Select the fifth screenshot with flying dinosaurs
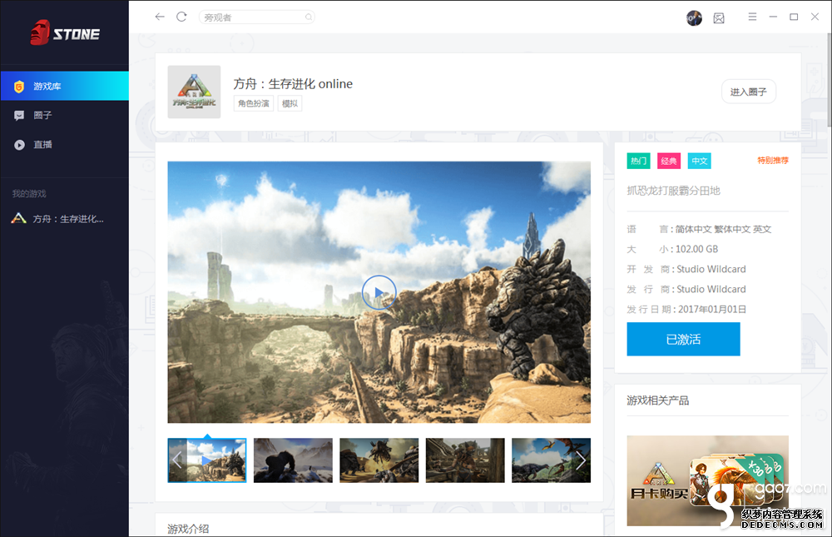 tap(551, 460)
